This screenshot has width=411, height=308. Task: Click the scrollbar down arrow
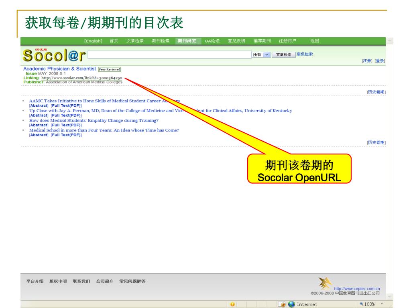(x=389, y=297)
